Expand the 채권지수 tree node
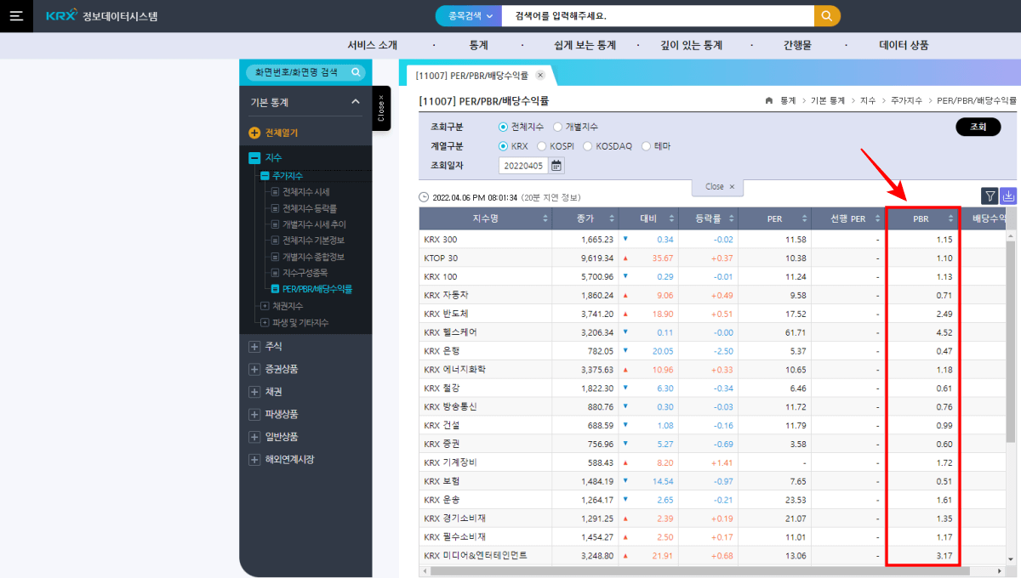 tap(265, 306)
